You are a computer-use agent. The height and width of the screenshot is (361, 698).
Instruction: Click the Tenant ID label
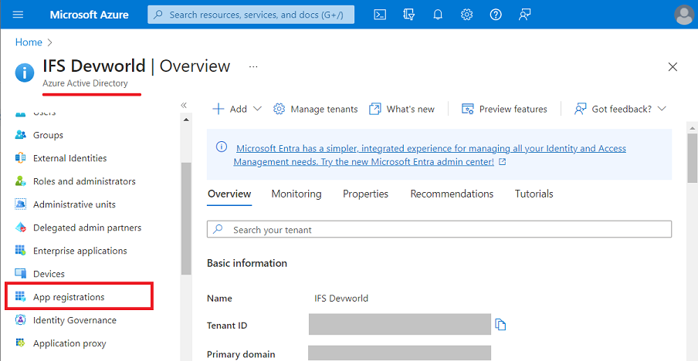click(x=227, y=326)
